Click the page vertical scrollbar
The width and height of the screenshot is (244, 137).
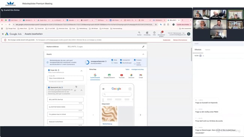coord(191,54)
